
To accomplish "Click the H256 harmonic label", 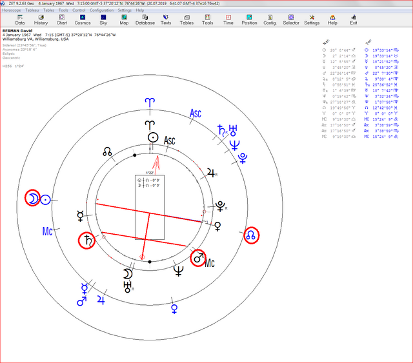I will click(x=13, y=66).
